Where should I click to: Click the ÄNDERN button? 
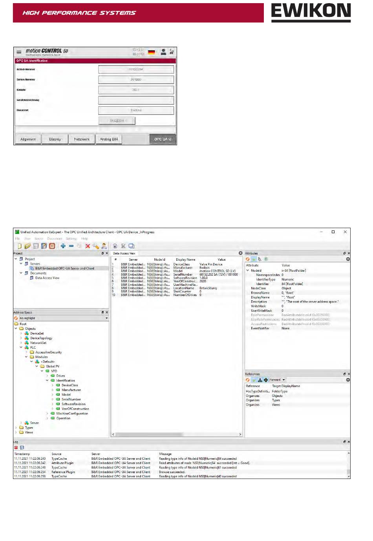pos(117,121)
